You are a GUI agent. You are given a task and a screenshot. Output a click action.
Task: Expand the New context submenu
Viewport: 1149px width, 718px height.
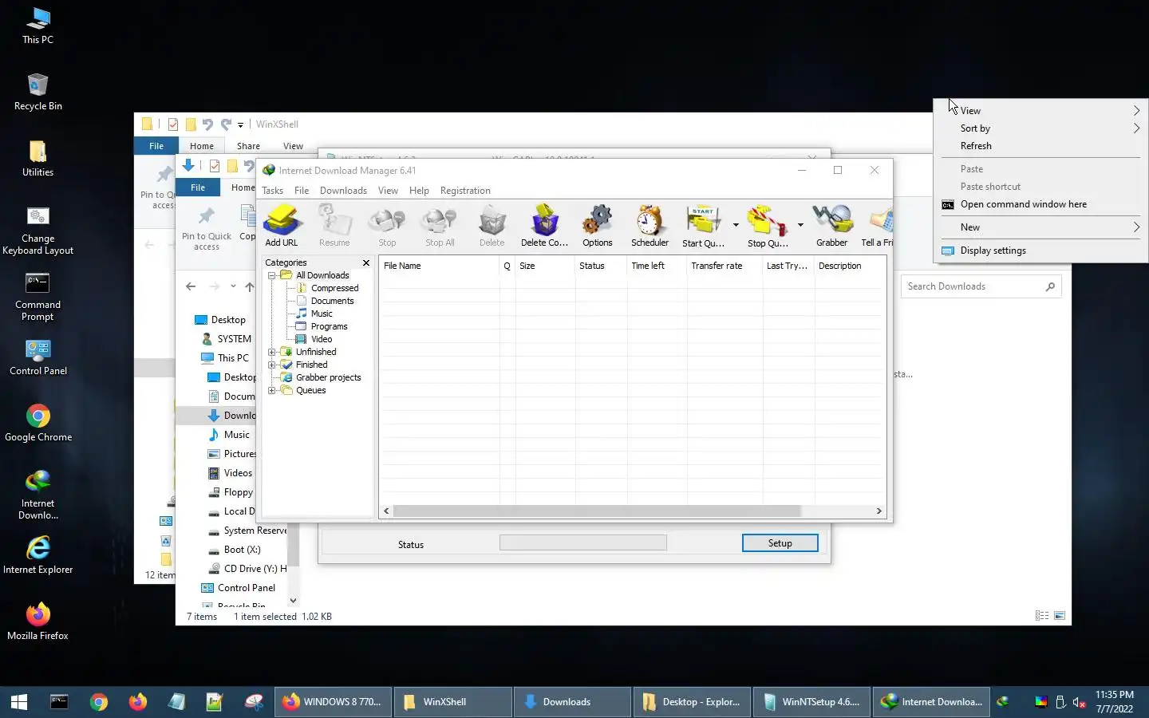(1041, 227)
